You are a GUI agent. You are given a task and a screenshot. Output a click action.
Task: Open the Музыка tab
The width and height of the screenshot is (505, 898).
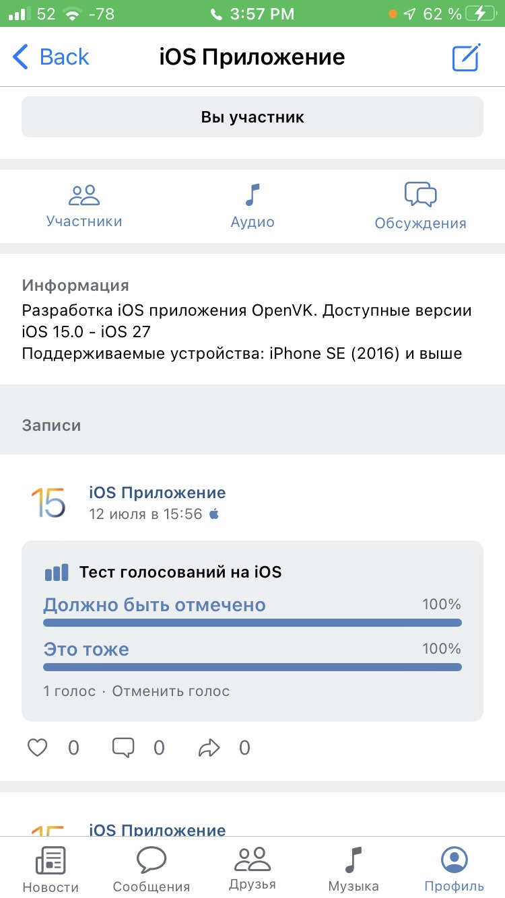pos(353,868)
